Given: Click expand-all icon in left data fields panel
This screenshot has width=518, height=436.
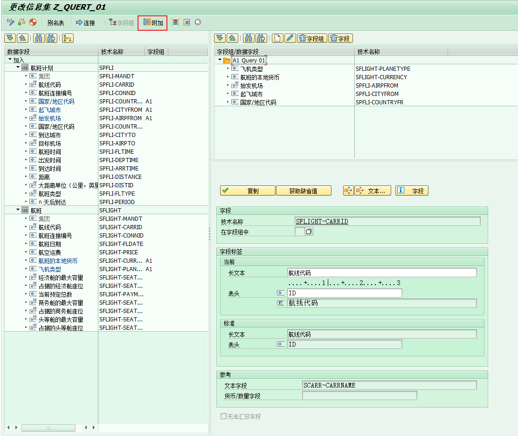Looking at the screenshot, I should pyautogui.click(x=10, y=38).
